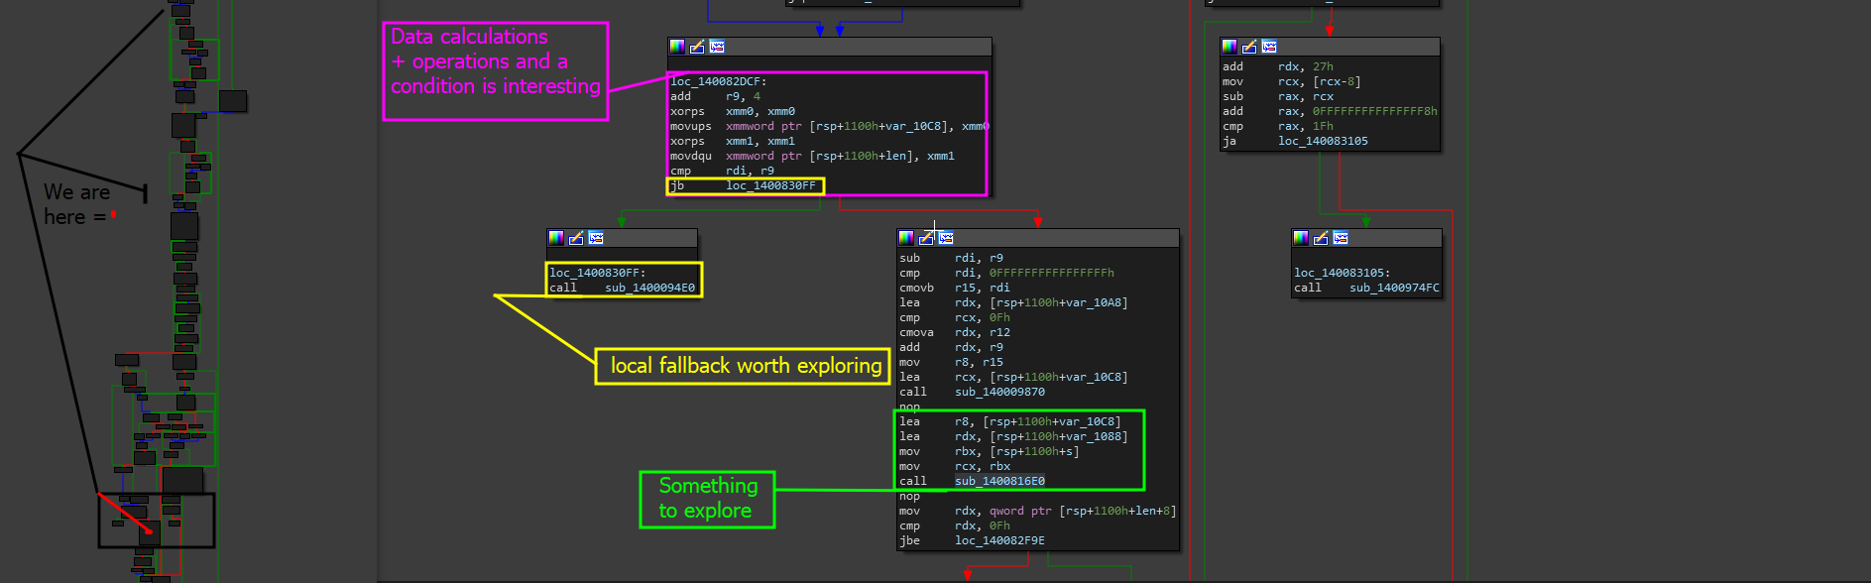
Task: Follow the highlighted sub_1400816E0 call
Action: (999, 481)
